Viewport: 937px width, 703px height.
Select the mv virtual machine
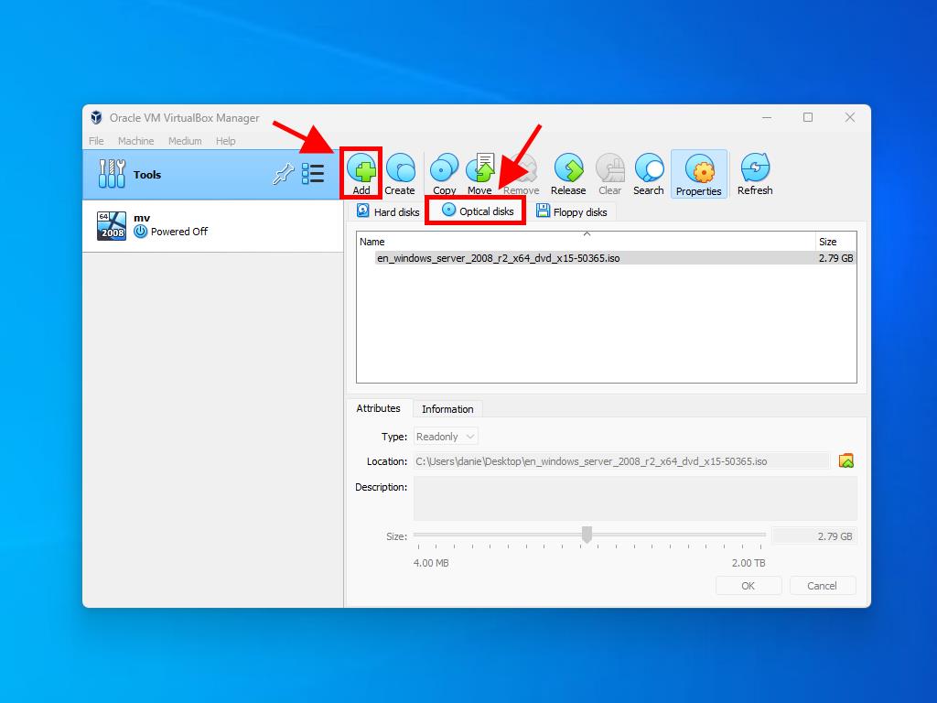(212, 225)
